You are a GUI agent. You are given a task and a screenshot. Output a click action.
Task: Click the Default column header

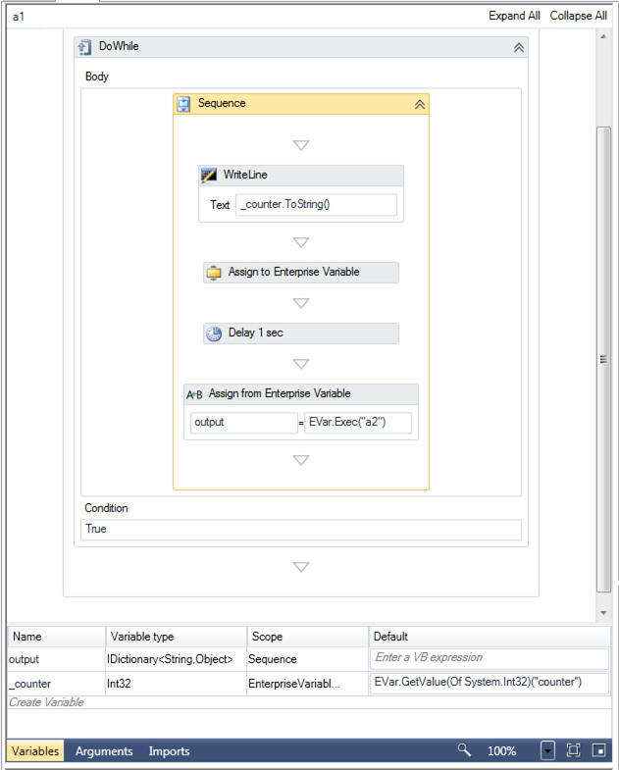click(490, 637)
